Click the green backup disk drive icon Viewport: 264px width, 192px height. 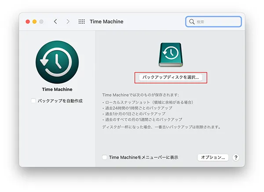click(171, 54)
